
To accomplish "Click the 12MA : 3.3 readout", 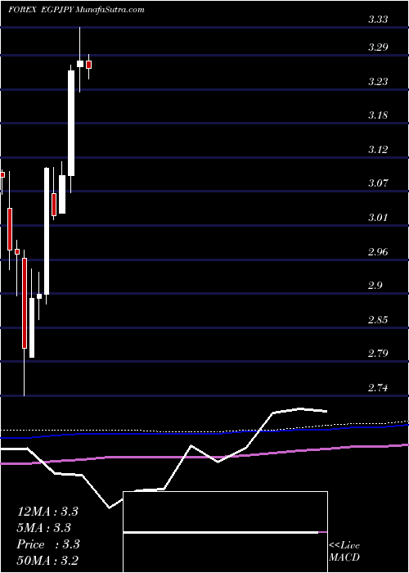I will tap(47, 512).
